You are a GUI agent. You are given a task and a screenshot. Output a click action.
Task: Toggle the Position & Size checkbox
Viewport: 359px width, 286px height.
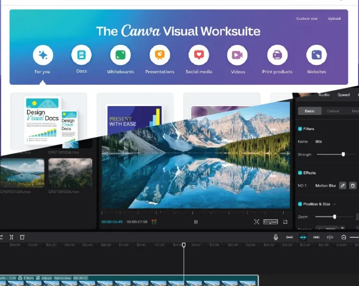coord(300,204)
